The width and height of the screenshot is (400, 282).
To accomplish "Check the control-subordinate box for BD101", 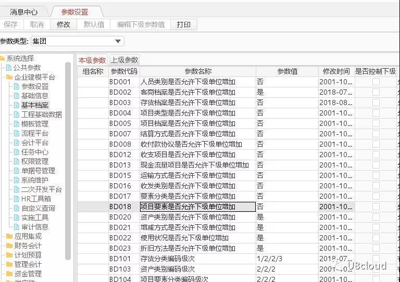I will [x=376, y=259].
